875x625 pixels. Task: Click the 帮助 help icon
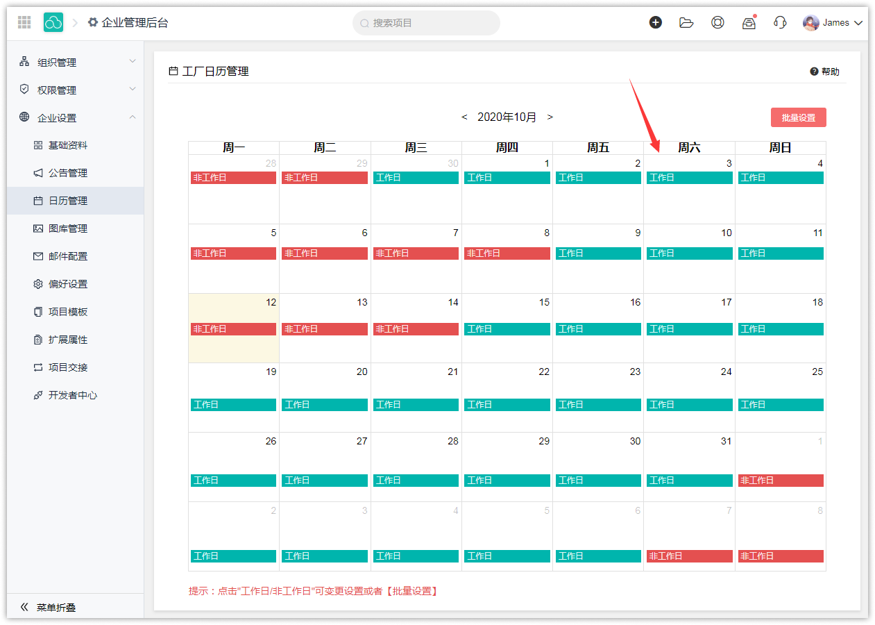[x=814, y=72]
